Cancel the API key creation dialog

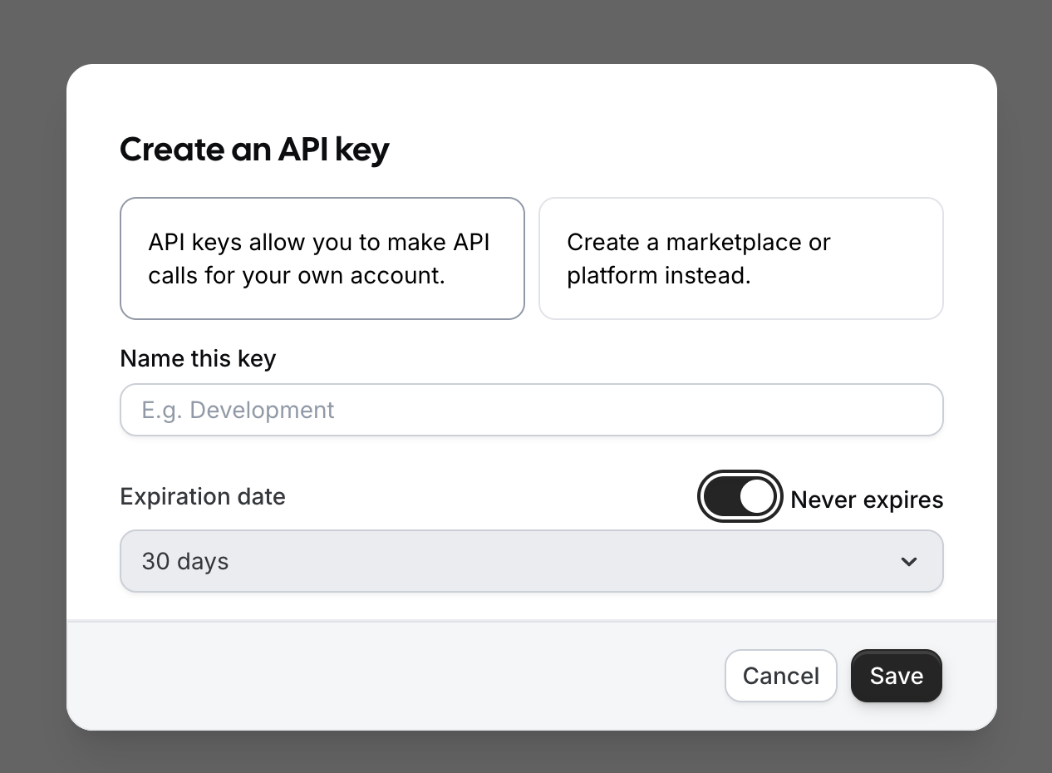(x=780, y=676)
